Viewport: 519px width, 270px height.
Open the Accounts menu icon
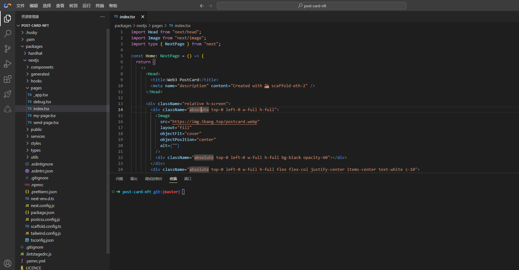coord(8,263)
